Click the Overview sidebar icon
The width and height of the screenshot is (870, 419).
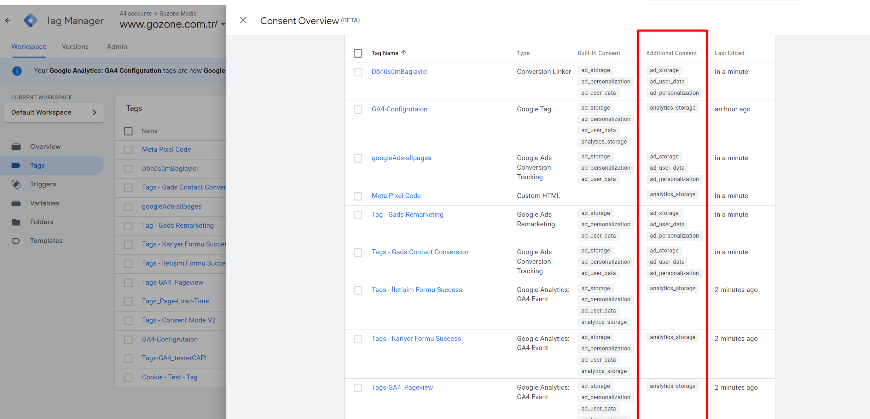coord(16,147)
